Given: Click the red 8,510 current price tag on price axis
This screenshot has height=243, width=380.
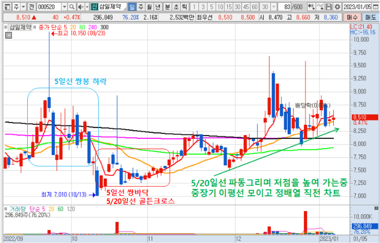Looking at the screenshot, I should 365,117.
